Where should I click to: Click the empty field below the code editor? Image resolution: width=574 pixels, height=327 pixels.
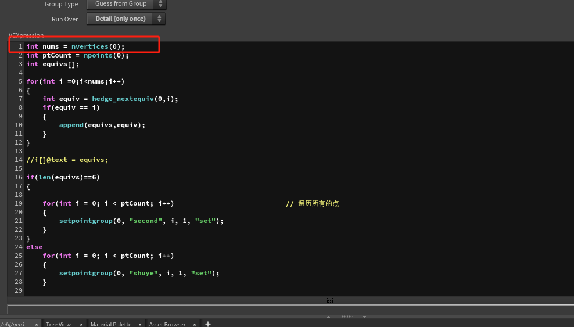290,310
